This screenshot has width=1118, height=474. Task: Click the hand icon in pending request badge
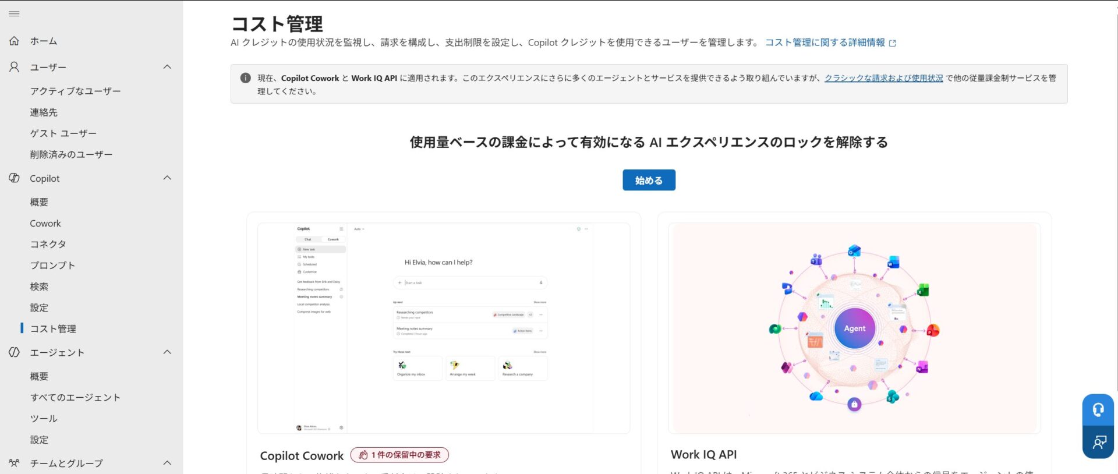pyautogui.click(x=363, y=455)
